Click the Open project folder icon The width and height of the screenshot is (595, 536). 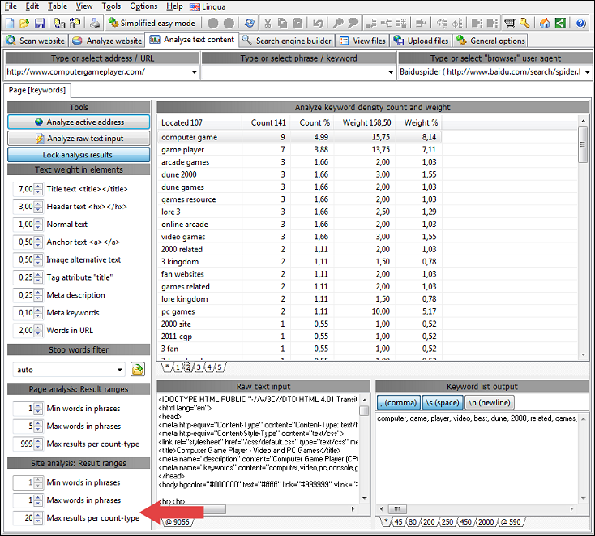pyautogui.click(x=24, y=24)
